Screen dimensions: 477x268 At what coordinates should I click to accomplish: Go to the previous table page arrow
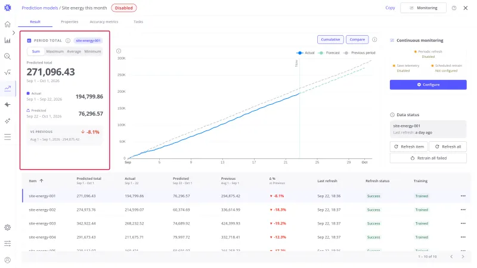(x=451, y=257)
